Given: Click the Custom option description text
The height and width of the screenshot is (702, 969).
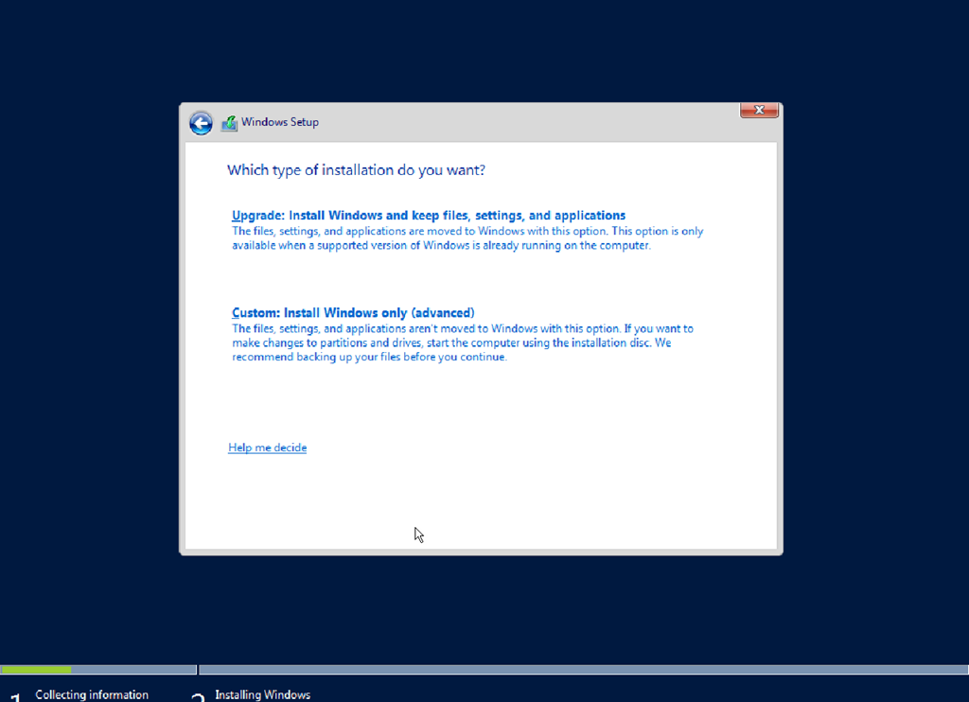Looking at the screenshot, I should pyautogui.click(x=462, y=342).
